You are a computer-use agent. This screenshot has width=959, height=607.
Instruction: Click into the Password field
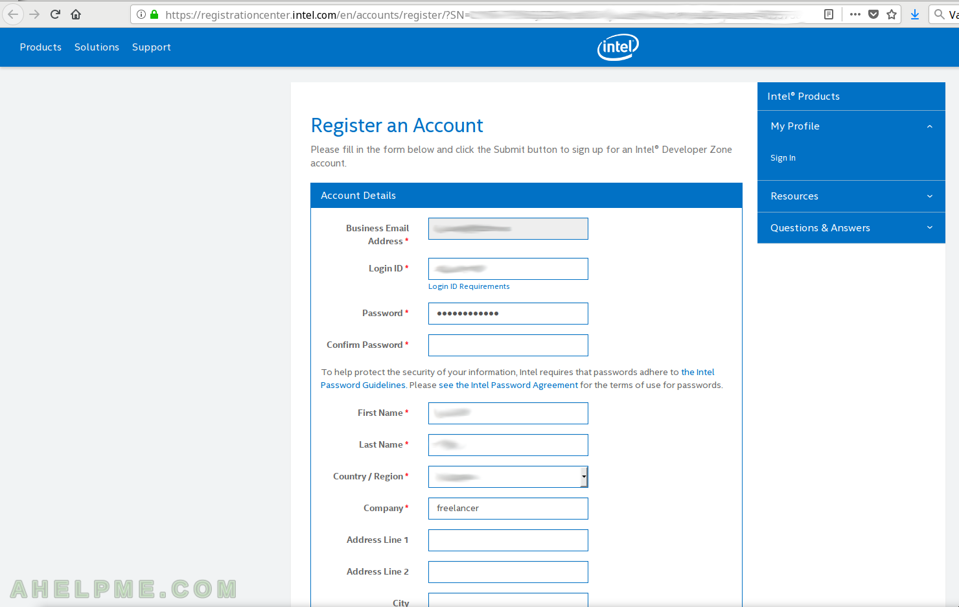[x=508, y=314]
